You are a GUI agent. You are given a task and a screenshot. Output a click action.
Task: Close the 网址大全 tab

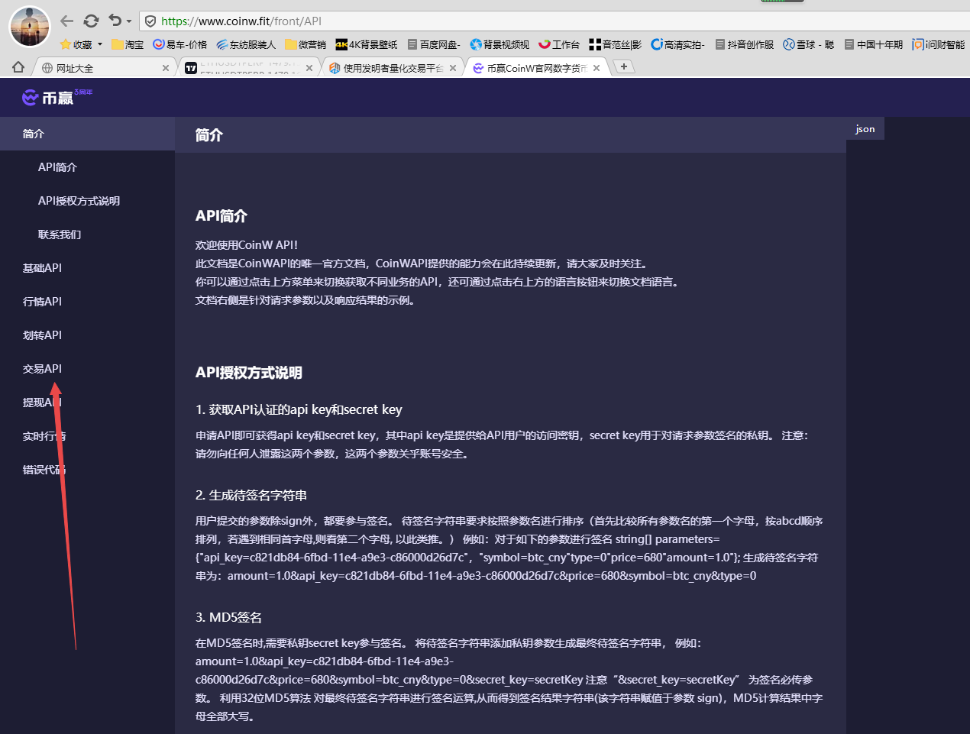tap(166, 68)
